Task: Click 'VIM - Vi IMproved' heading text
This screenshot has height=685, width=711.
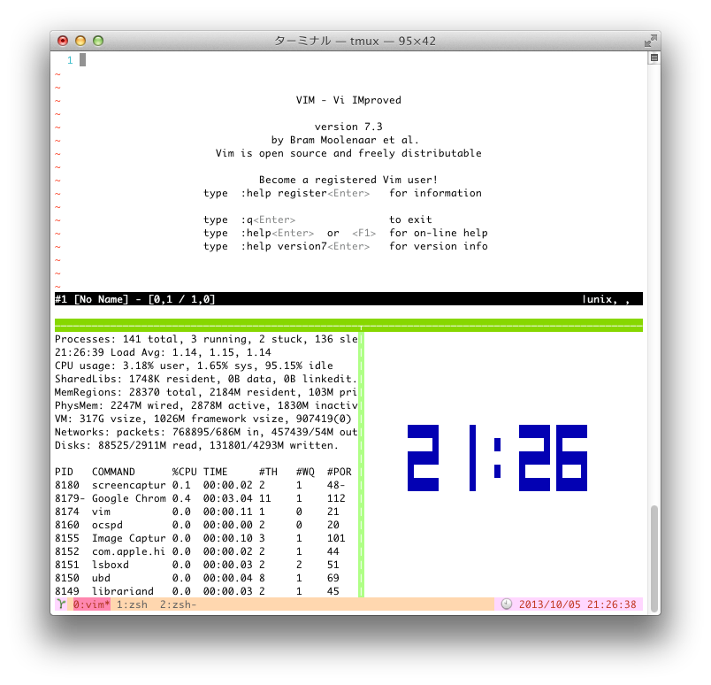Action: 348,100
